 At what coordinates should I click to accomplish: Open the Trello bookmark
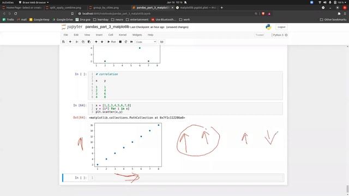coord(8,20)
